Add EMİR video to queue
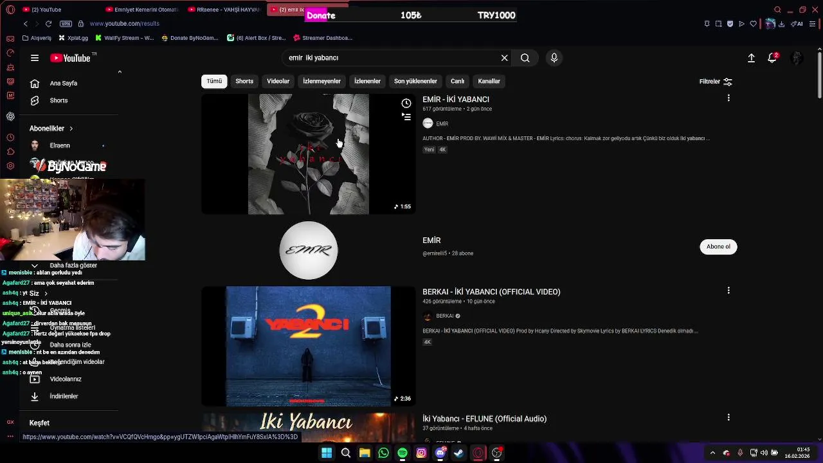This screenshot has width=823, height=463. pyautogui.click(x=406, y=117)
